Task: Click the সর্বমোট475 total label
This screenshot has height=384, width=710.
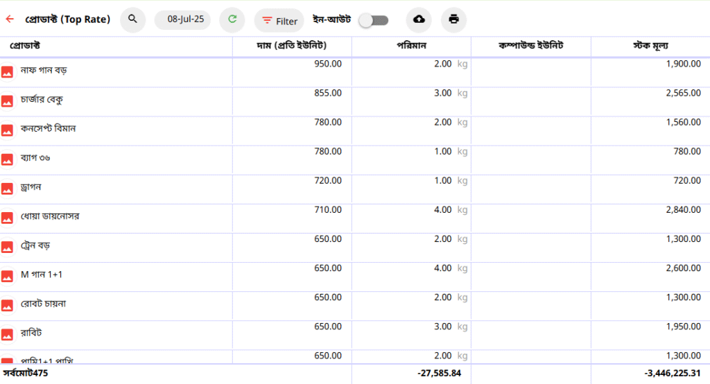Action: pos(26,373)
